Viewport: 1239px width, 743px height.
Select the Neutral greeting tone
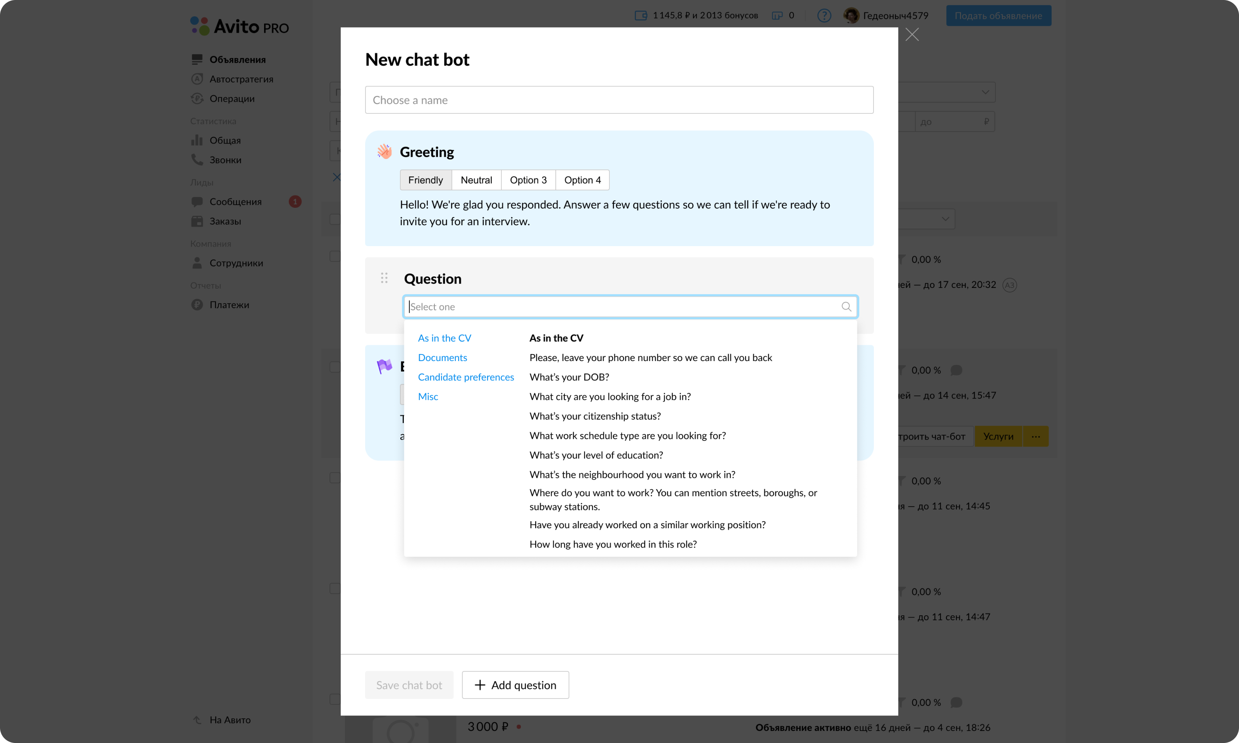pyautogui.click(x=476, y=180)
